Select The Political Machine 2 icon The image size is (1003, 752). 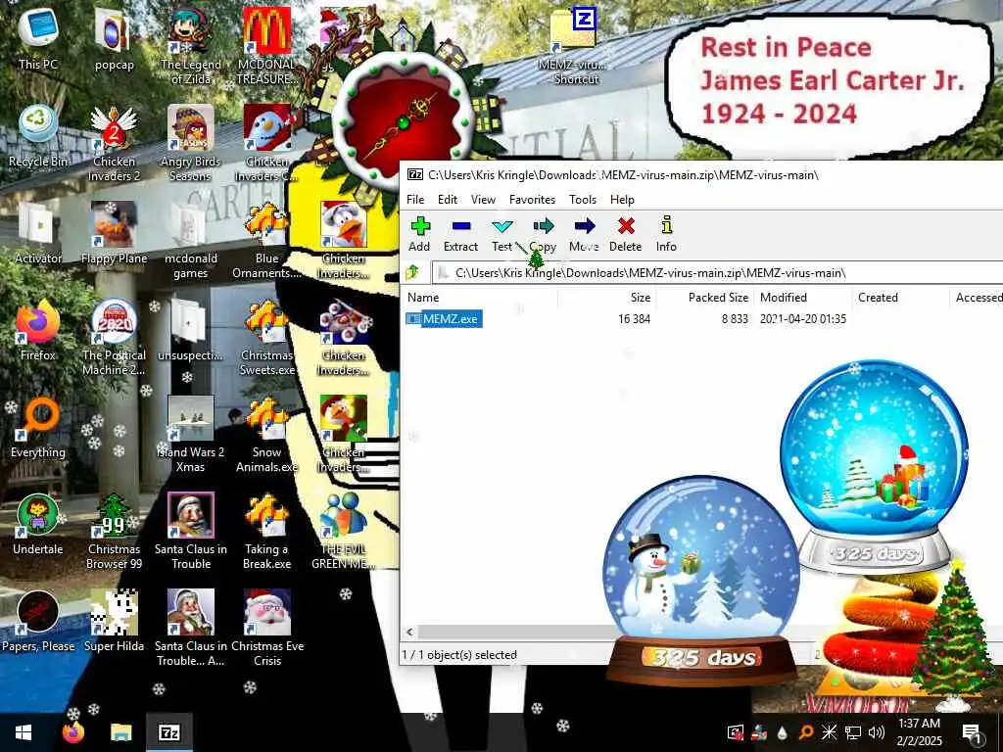[114, 338]
